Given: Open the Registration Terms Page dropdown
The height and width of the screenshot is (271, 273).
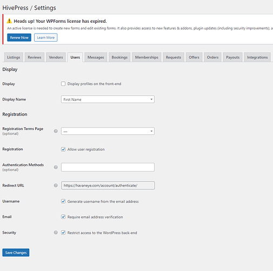Looking at the screenshot, I should click(x=108, y=131).
